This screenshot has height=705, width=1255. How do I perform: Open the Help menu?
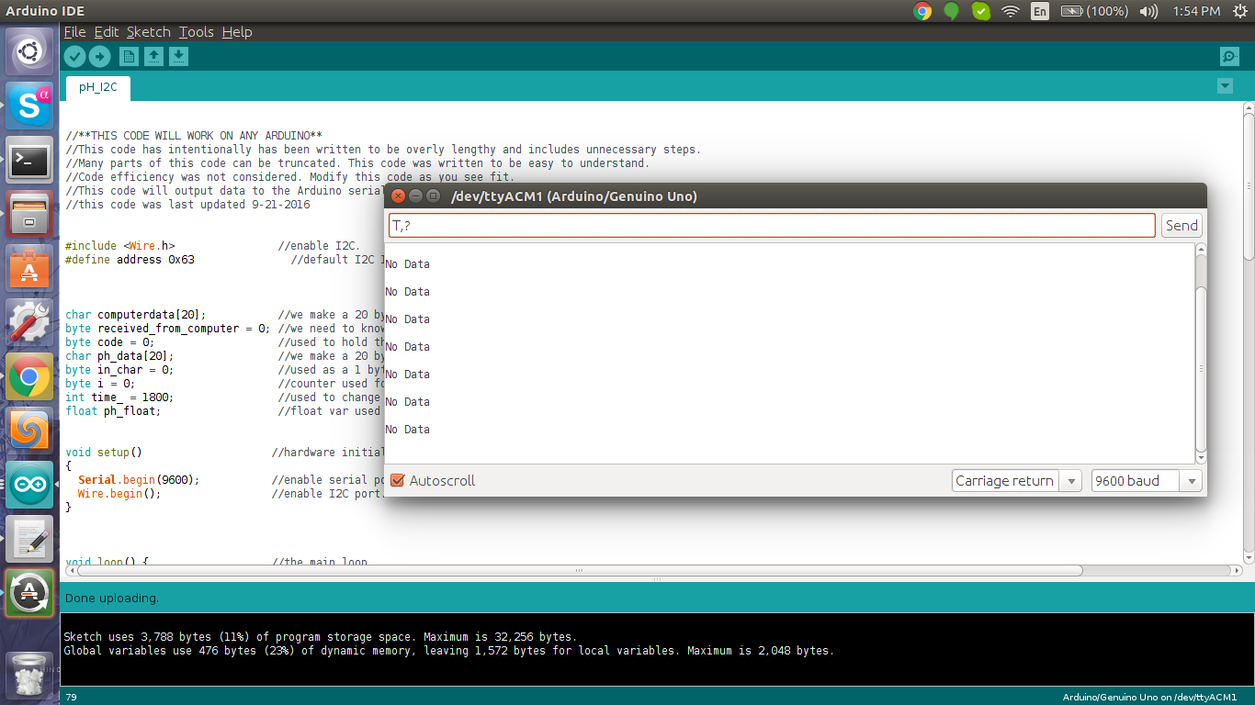coord(237,32)
